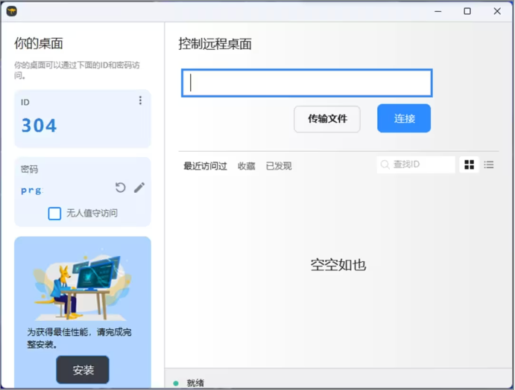Click the blue 连接 button
The image size is (515, 390).
pyautogui.click(x=404, y=118)
